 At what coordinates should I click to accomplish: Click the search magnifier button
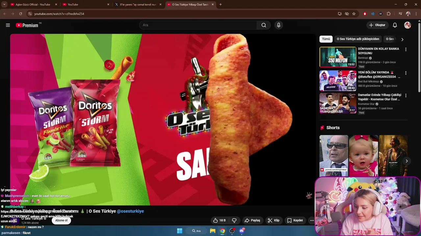264,25
